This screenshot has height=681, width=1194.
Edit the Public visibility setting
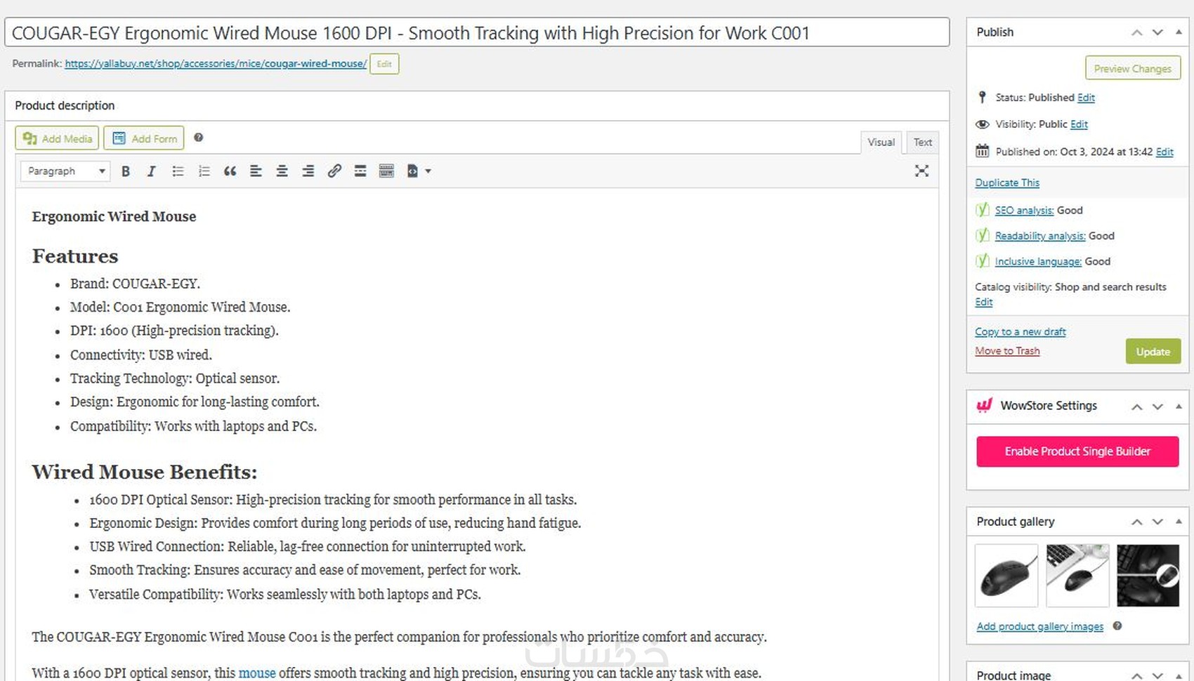(1079, 124)
